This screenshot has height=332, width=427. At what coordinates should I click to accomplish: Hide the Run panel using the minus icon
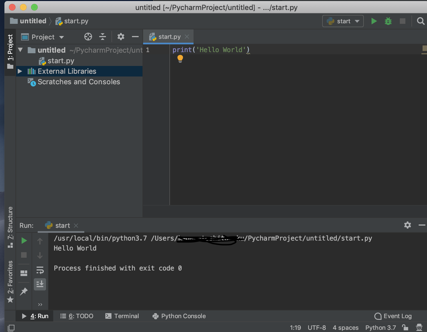point(422,225)
